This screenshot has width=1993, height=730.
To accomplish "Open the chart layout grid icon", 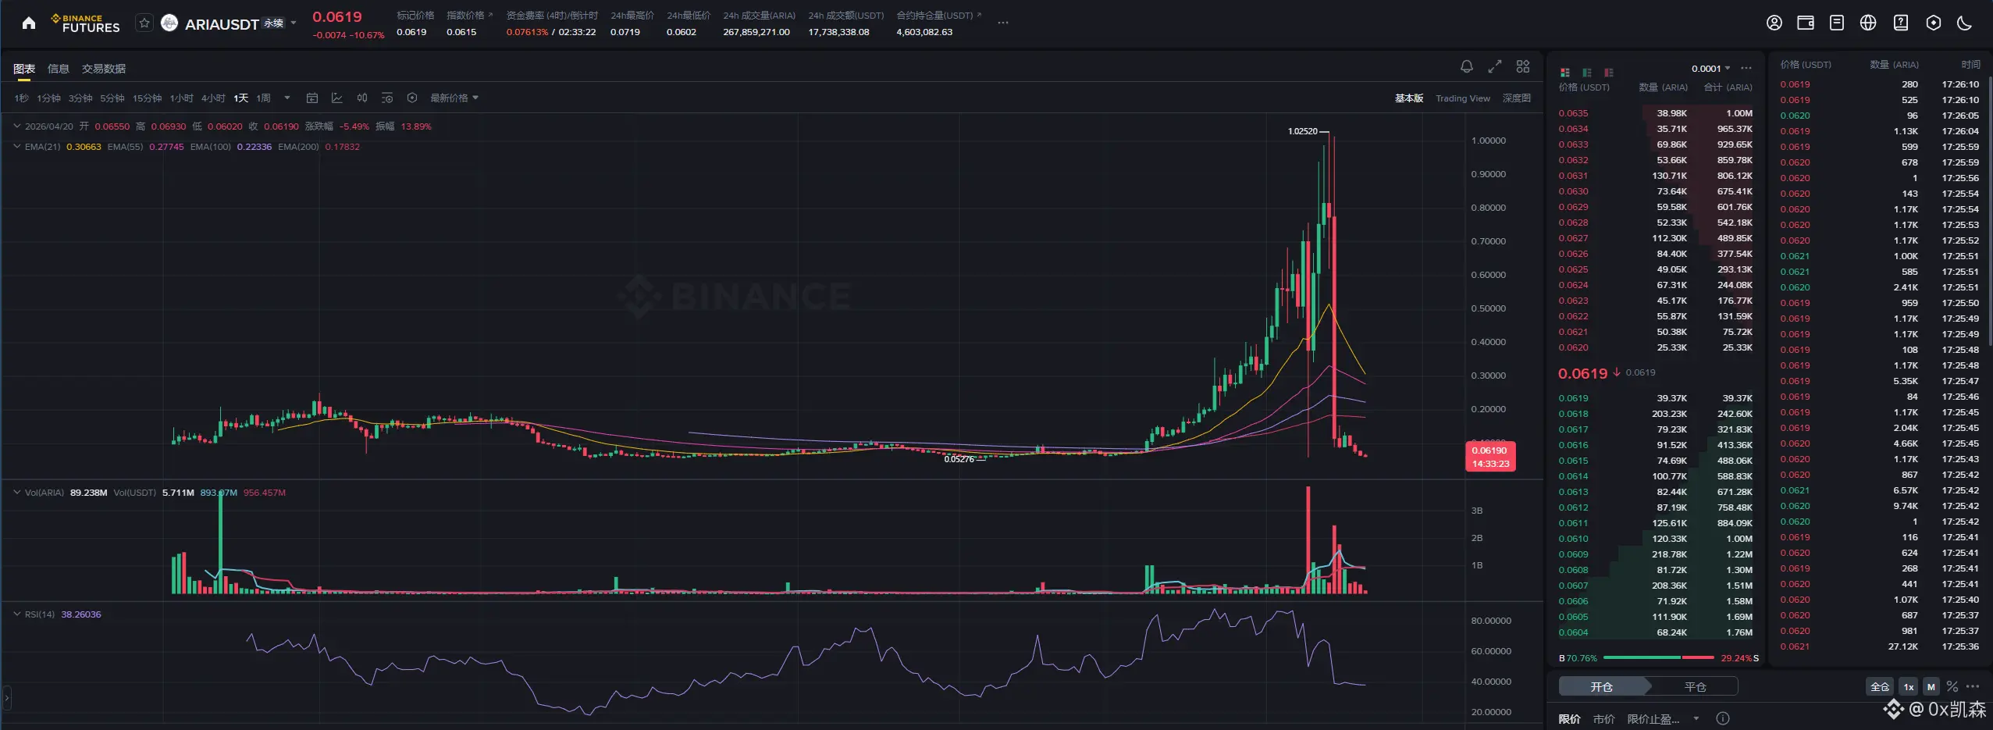I will (x=1523, y=67).
